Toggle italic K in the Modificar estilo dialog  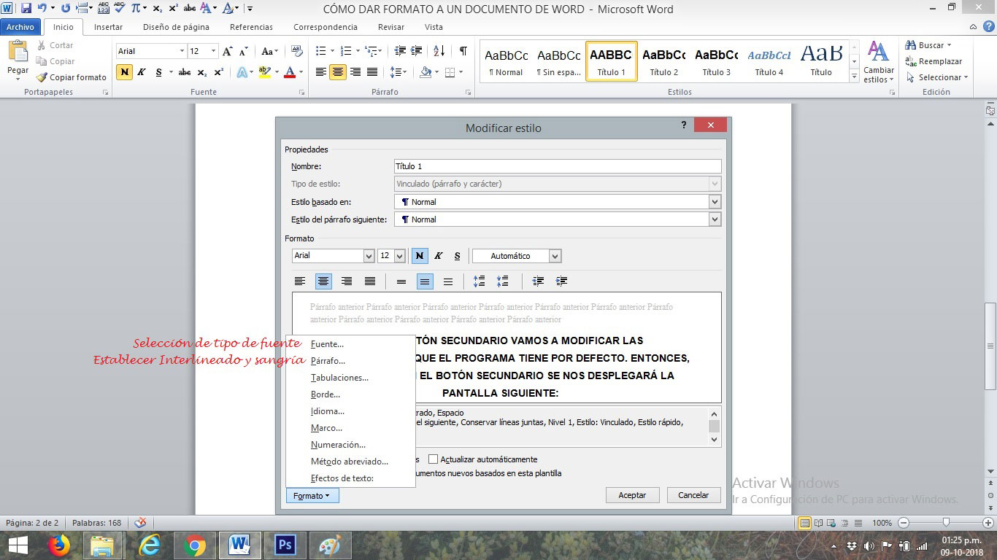(439, 256)
